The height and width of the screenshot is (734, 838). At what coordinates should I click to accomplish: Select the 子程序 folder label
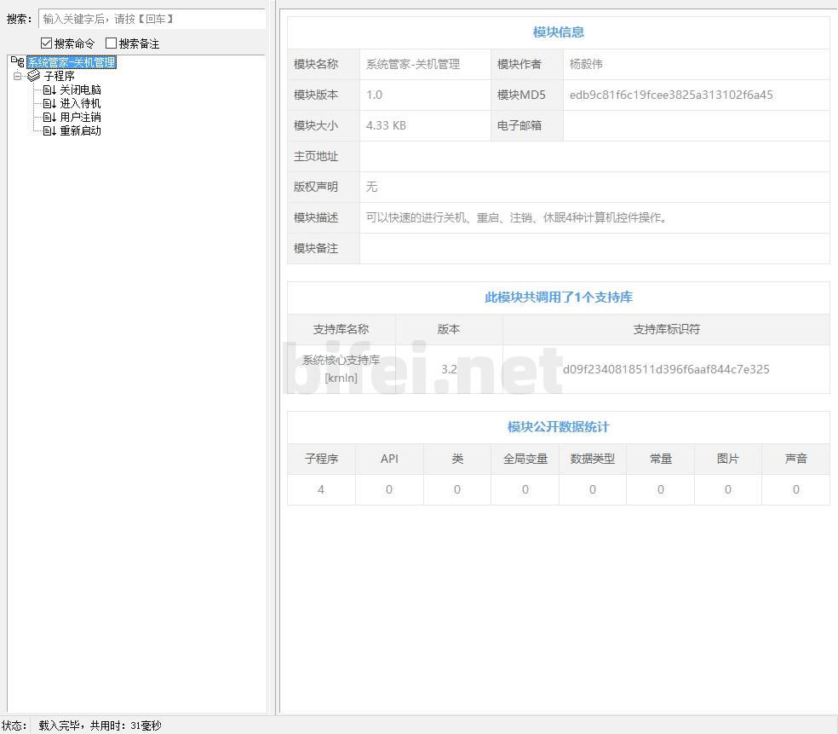(x=60, y=76)
